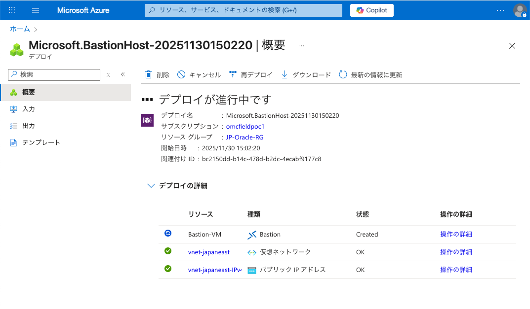Open the ellipsis next to the page title

tap(301, 45)
